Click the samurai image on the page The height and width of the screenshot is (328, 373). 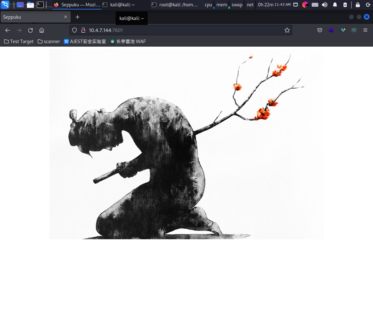click(x=186, y=144)
